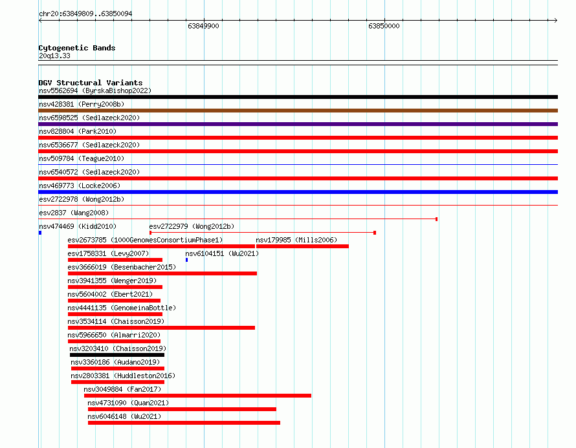Select the nsv469773 (Locke2006) label
Viewport: 576px width, 448px height.
pos(80,186)
